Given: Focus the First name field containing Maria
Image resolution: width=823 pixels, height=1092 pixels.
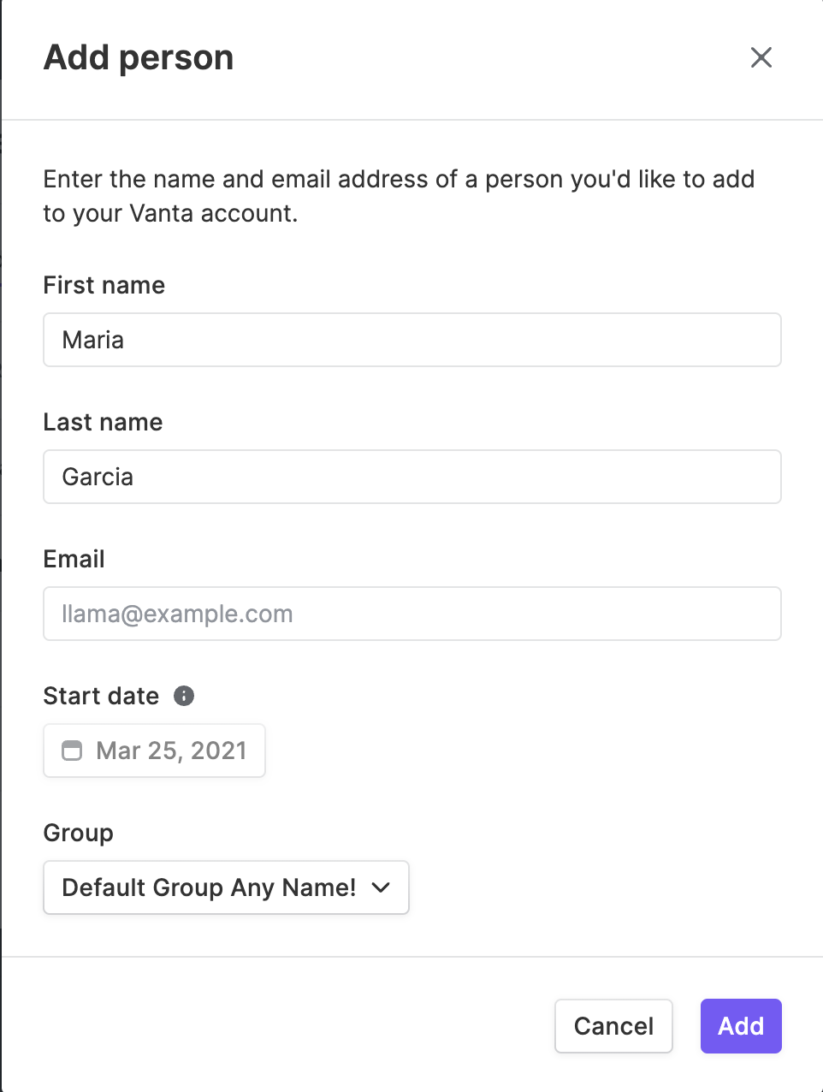Looking at the screenshot, I should [412, 340].
